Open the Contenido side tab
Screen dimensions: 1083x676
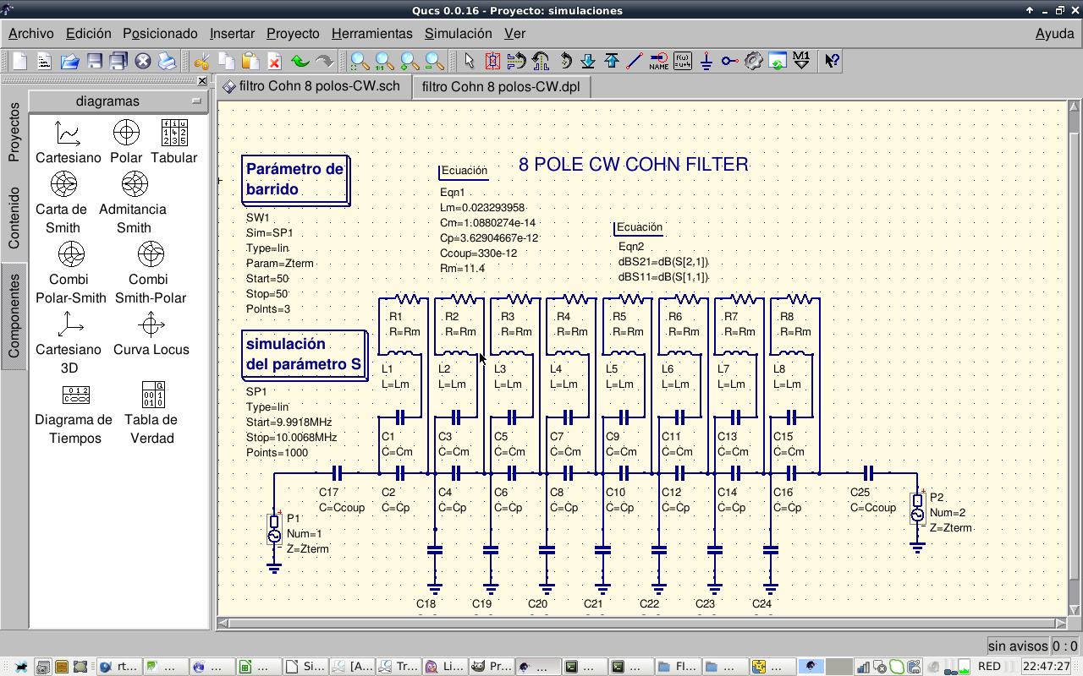14,218
